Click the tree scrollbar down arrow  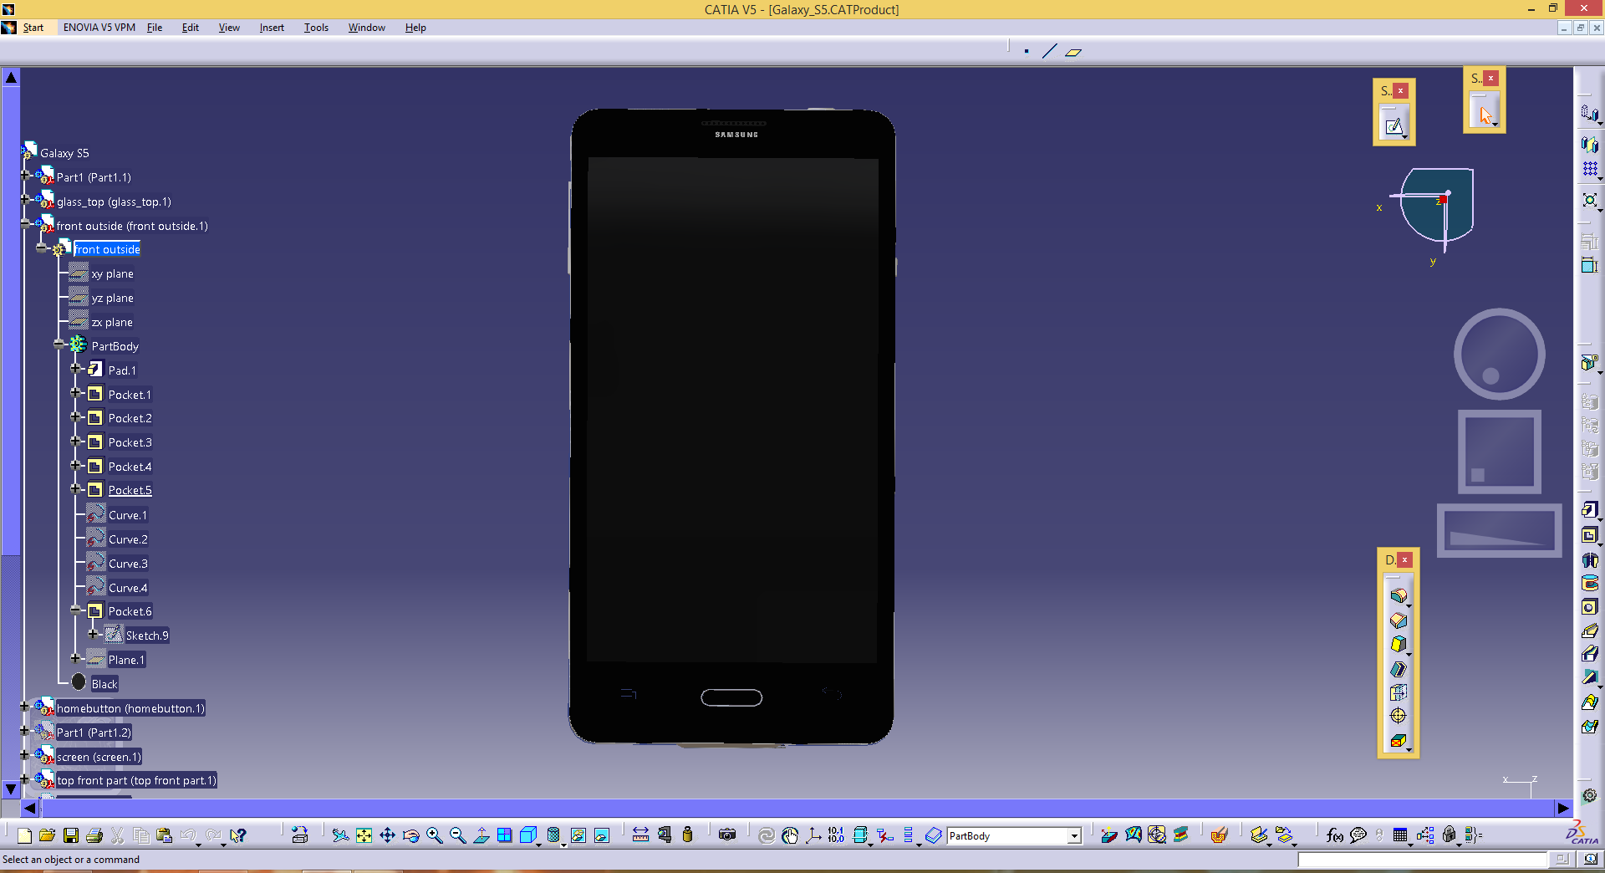point(11,789)
